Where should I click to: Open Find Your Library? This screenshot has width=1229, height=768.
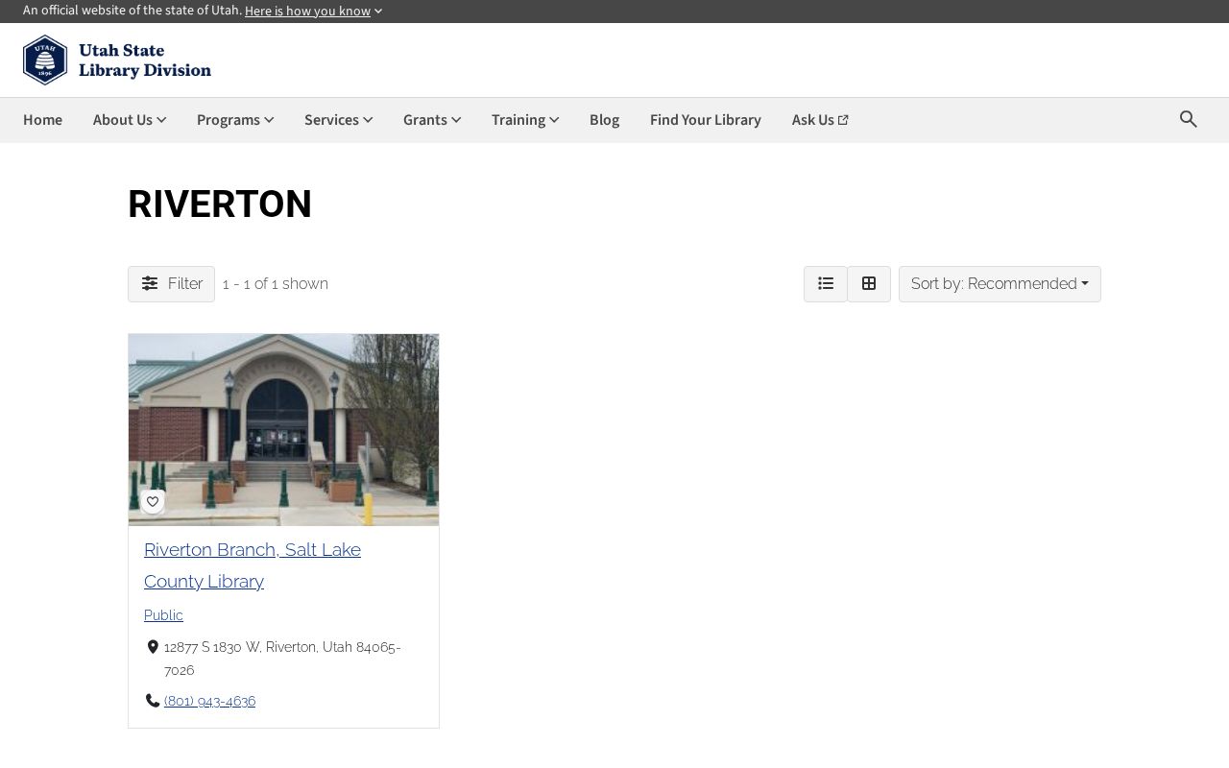coord(706,120)
